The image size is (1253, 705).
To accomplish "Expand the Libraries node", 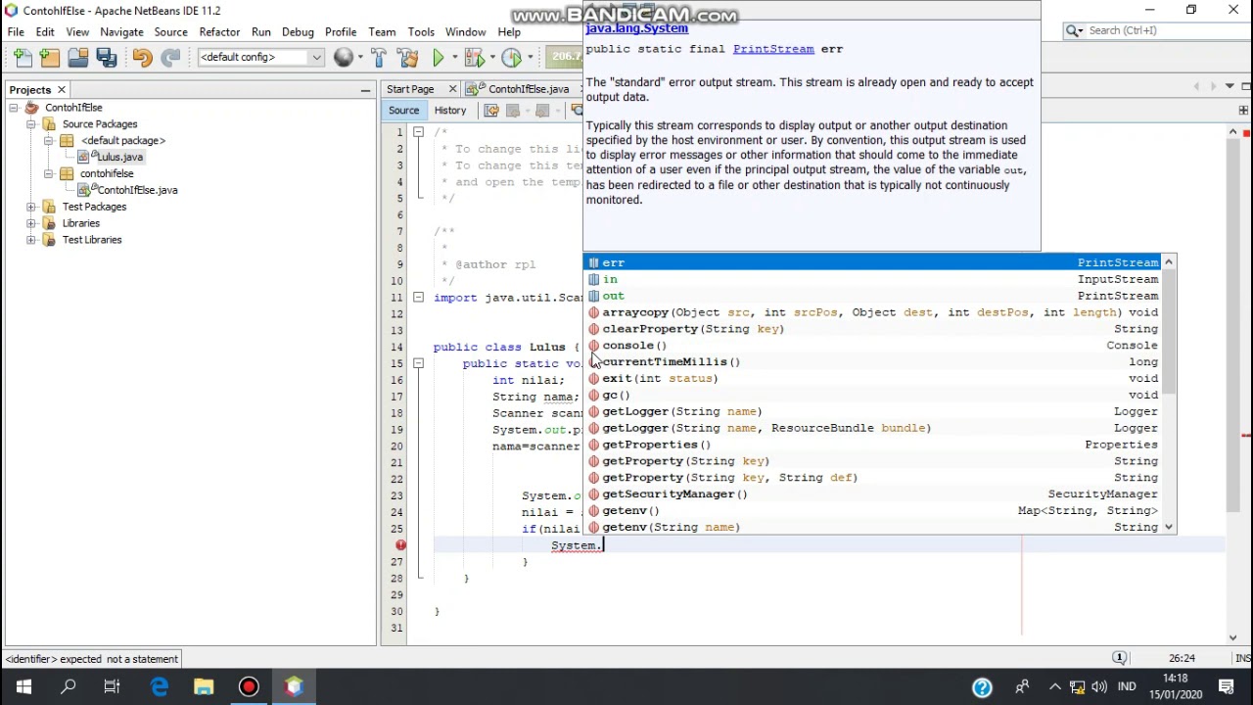I will tap(31, 223).
